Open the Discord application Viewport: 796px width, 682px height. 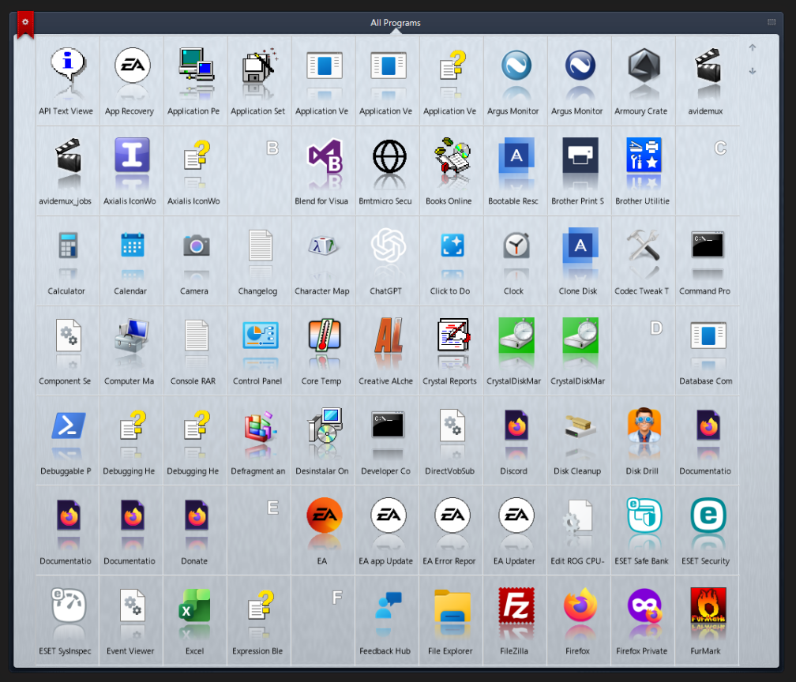(514, 426)
